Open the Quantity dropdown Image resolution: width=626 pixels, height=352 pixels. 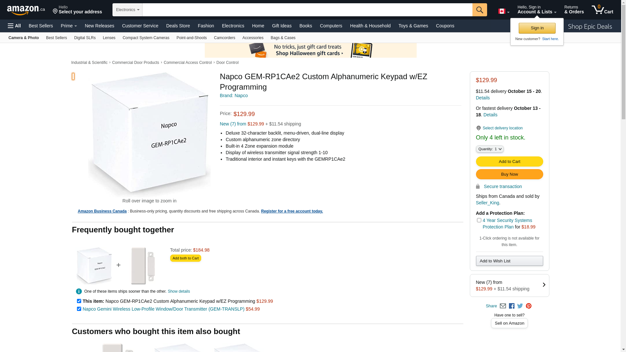pos(489,149)
